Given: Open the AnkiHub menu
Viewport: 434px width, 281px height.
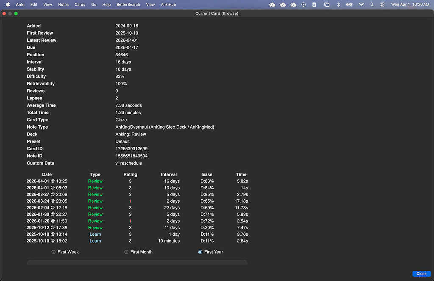Looking at the screenshot, I should [168, 4].
